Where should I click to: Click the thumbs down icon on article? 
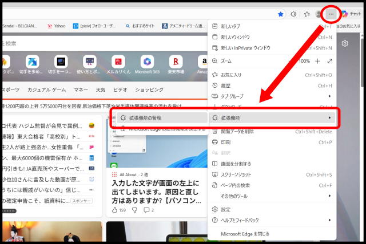(134, 210)
